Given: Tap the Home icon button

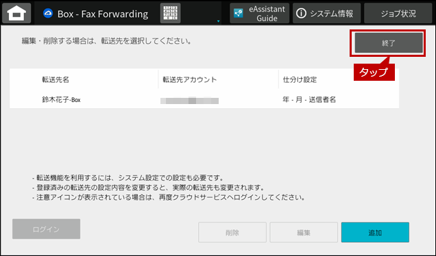Looking at the screenshot, I should pyautogui.click(x=16, y=13).
